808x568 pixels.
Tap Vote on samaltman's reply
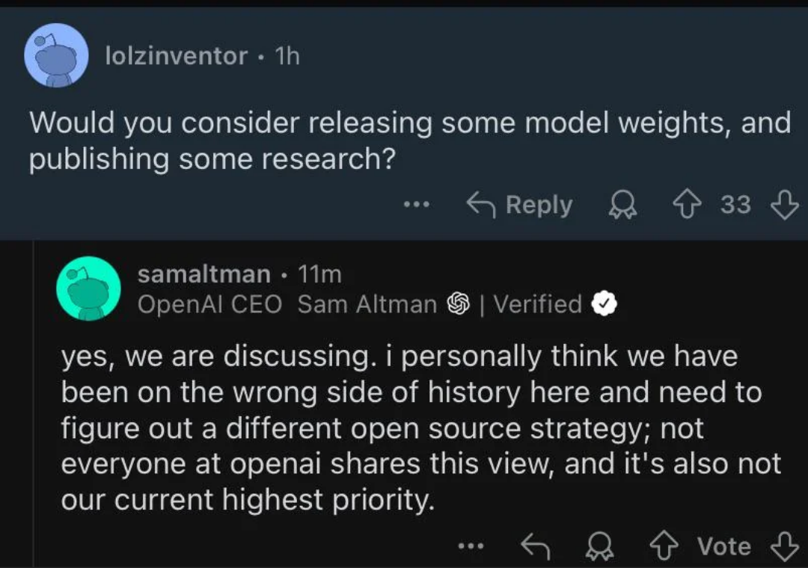[723, 546]
